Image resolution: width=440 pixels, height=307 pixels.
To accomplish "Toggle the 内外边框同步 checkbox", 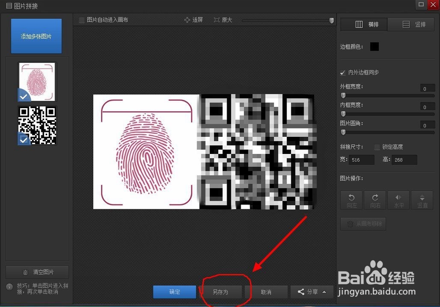I will coord(343,73).
